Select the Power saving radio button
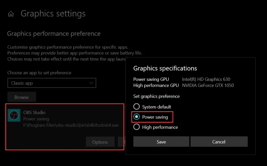 click(136, 117)
